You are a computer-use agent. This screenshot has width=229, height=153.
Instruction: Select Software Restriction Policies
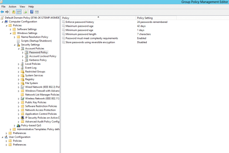click(41, 106)
